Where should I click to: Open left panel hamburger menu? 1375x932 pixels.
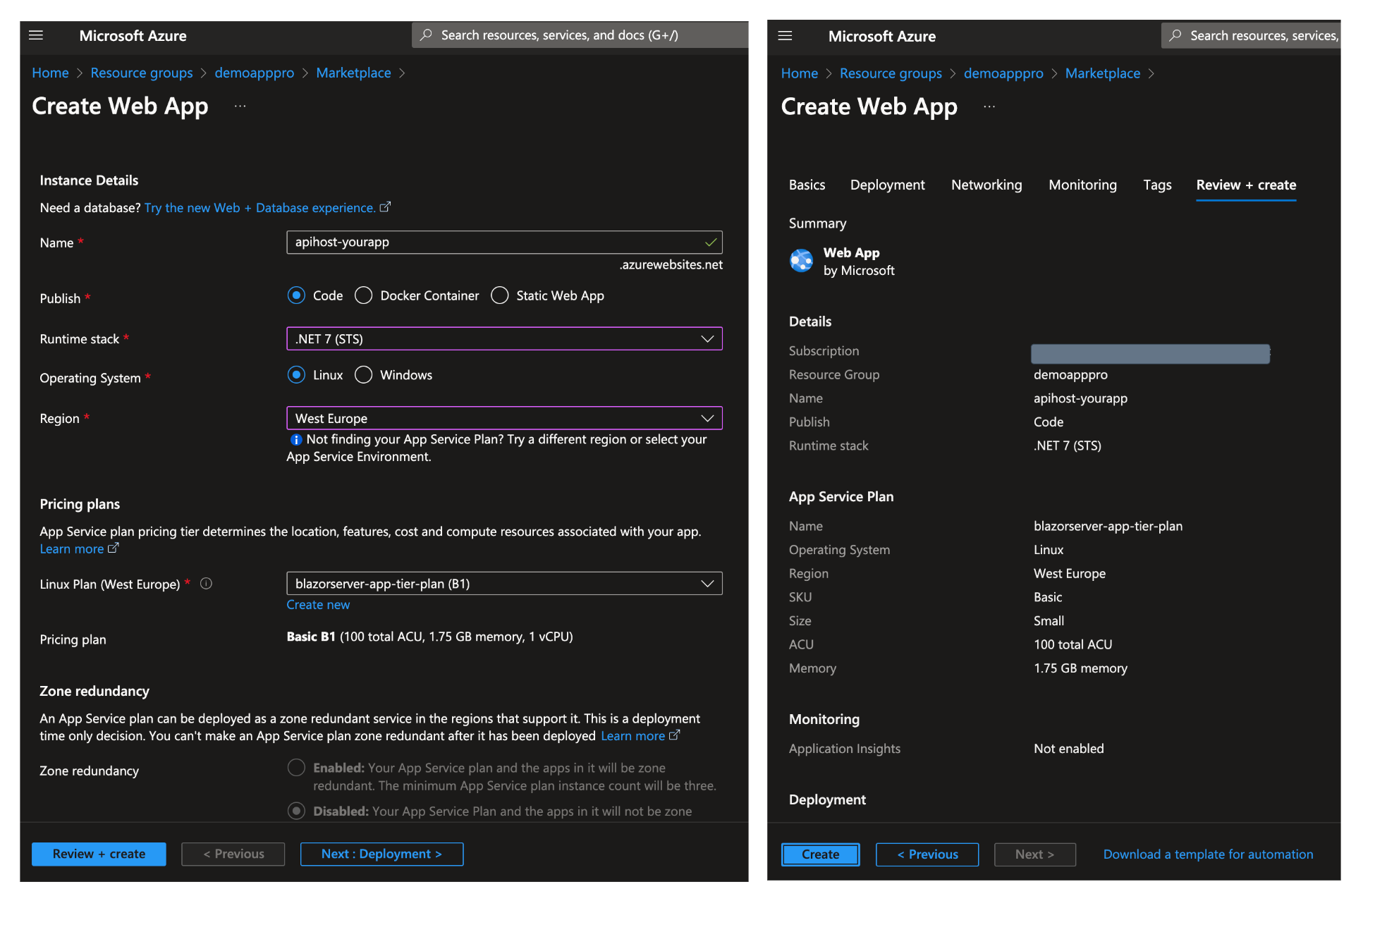click(36, 35)
